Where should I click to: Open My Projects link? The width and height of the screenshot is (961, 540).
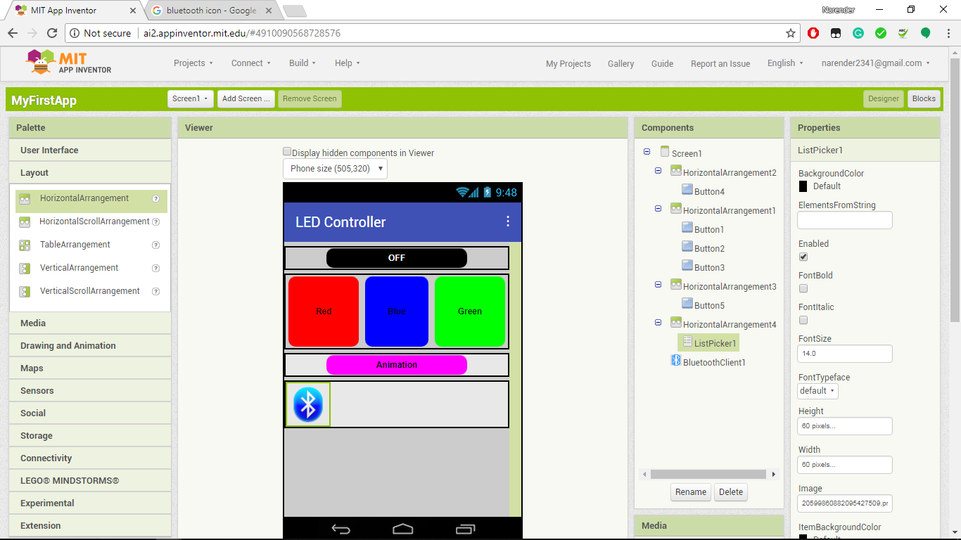(568, 64)
